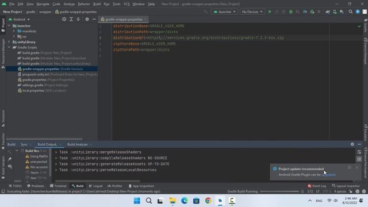Pin the Build tab with the pin icon
368x207 pixels.
[x=10, y=159]
